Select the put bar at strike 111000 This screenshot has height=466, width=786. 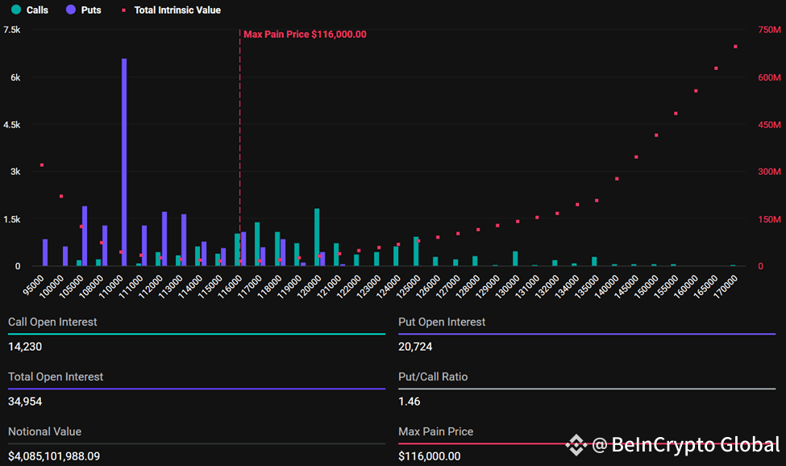point(144,246)
